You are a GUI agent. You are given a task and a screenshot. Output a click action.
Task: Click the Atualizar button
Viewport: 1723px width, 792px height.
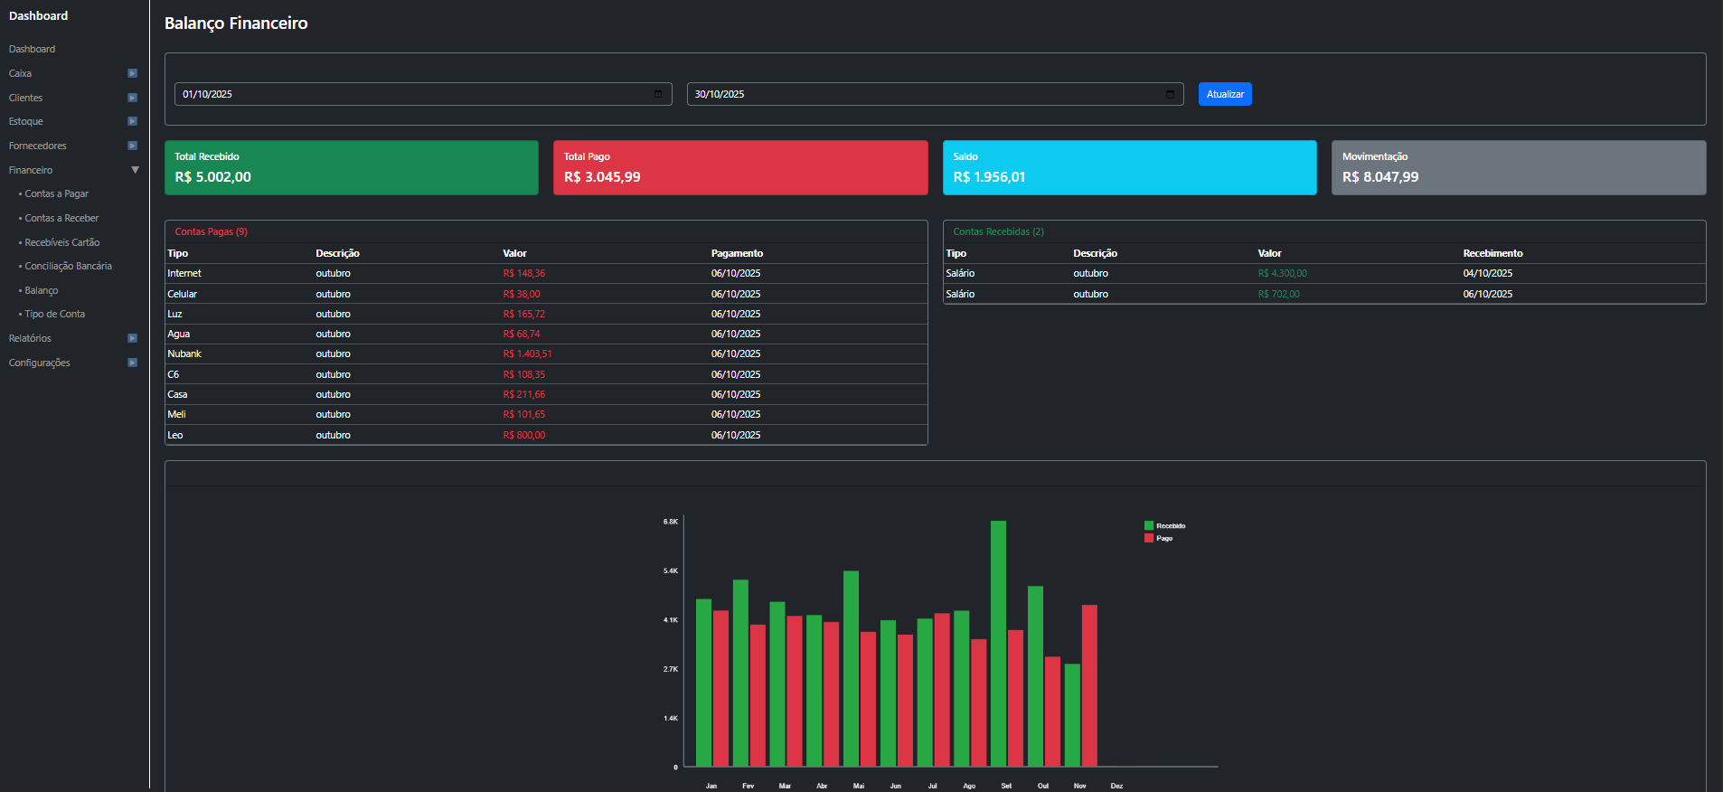pos(1225,94)
